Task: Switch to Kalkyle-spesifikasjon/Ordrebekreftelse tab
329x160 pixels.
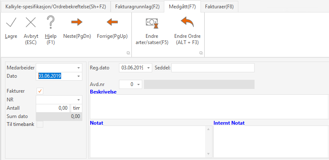Action: click(x=56, y=7)
